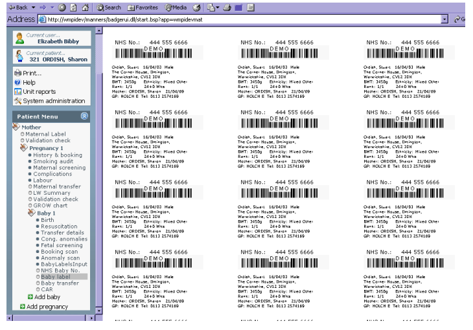This screenshot has height=330, width=473.
Task: Click the browser Back button
Action: click(x=17, y=8)
